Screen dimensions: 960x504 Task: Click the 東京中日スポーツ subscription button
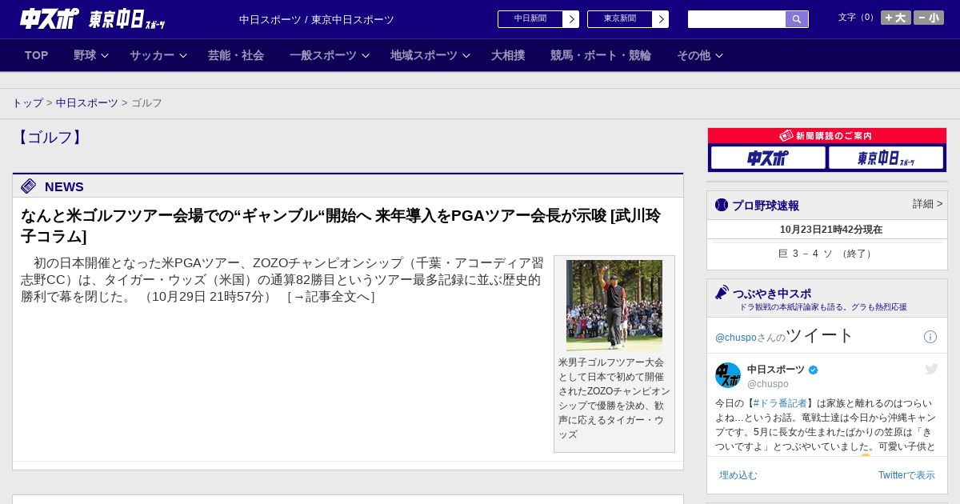(x=886, y=158)
